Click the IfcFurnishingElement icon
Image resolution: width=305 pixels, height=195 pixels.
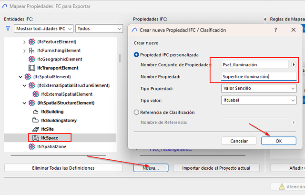32,51
